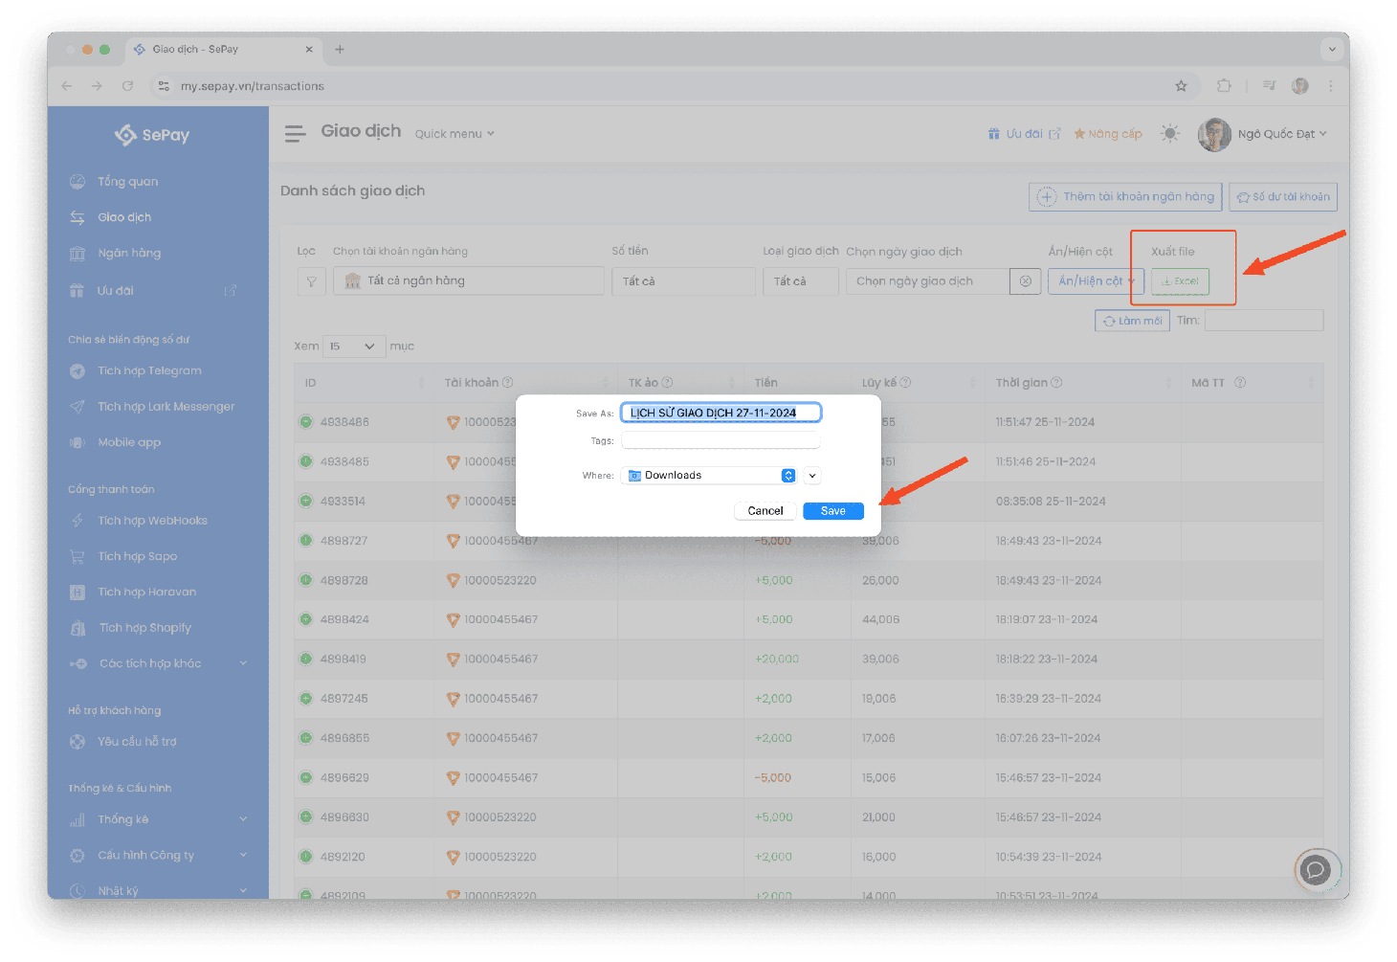The height and width of the screenshot is (962, 1397).
Task: Open the Ẩn/Hiện cột dropdown
Action: (x=1096, y=281)
